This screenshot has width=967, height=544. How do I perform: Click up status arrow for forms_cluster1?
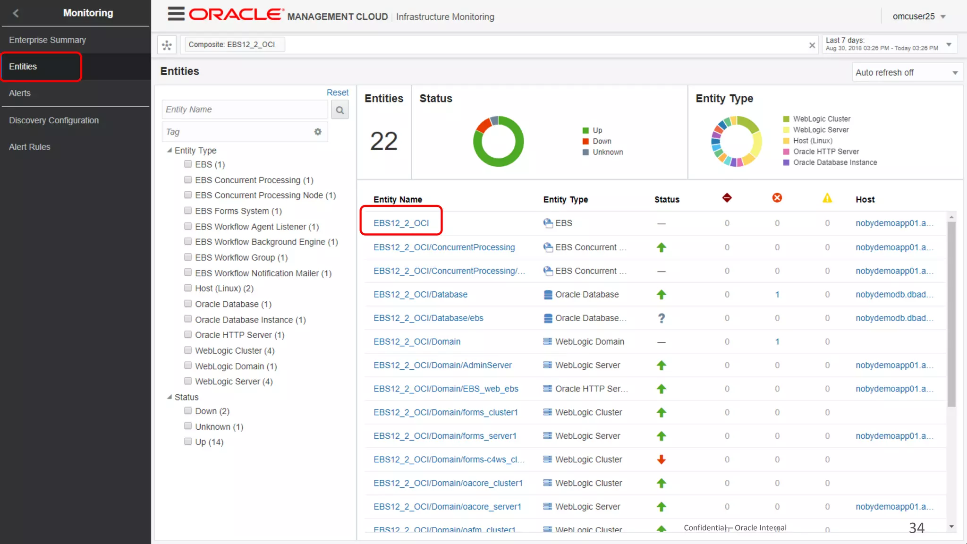(x=662, y=413)
